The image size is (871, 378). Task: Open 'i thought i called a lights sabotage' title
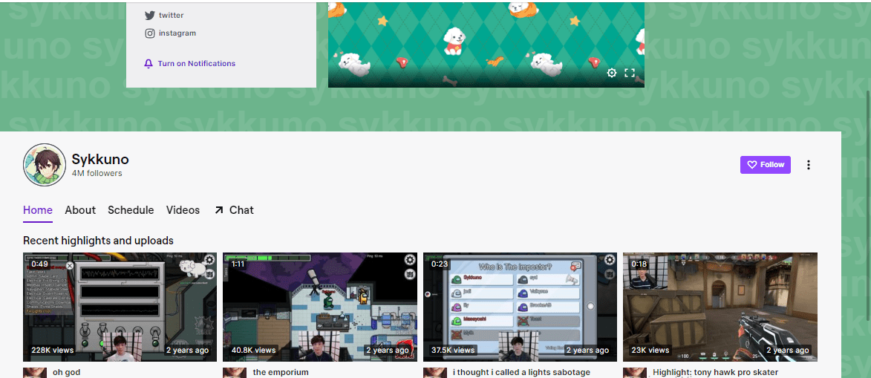[521, 373]
